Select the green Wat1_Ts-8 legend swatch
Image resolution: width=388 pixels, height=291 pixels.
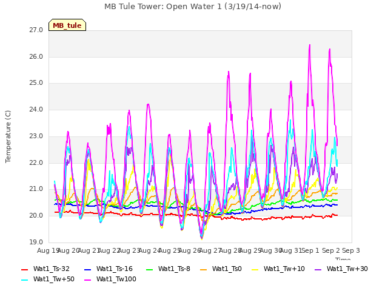coord(150,269)
